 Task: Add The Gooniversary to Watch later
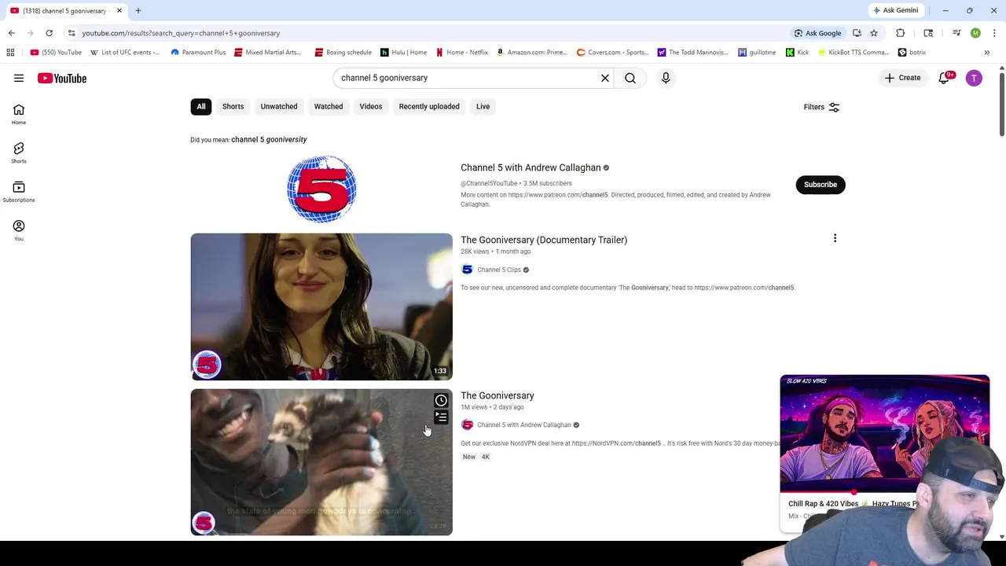tap(441, 401)
